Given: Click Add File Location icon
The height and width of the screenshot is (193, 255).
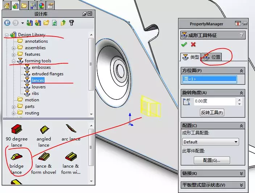Looking at the screenshot, I should tap(38, 23).
